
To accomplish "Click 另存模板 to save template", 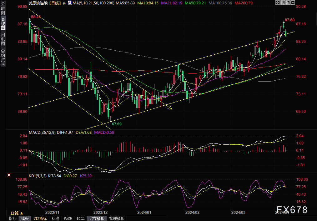I will pos(97,218).
